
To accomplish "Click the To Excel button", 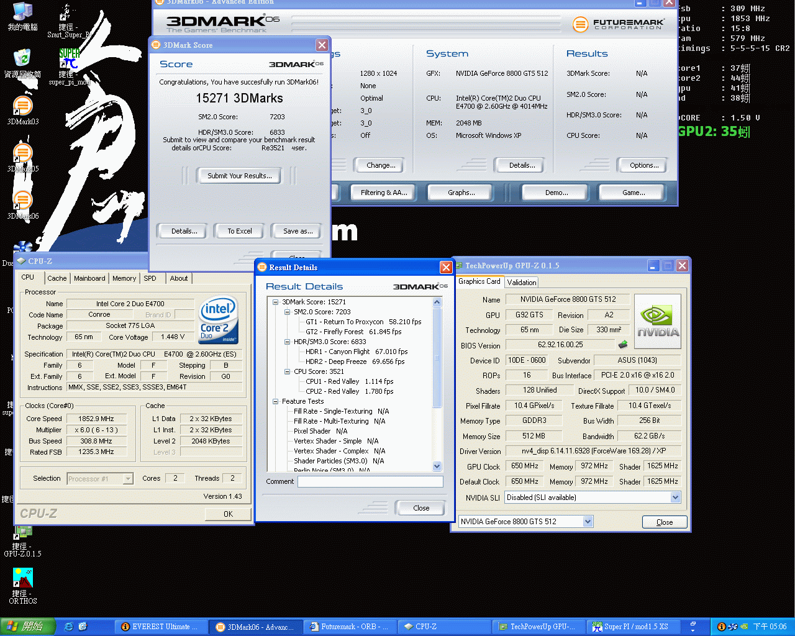I will tap(239, 231).
